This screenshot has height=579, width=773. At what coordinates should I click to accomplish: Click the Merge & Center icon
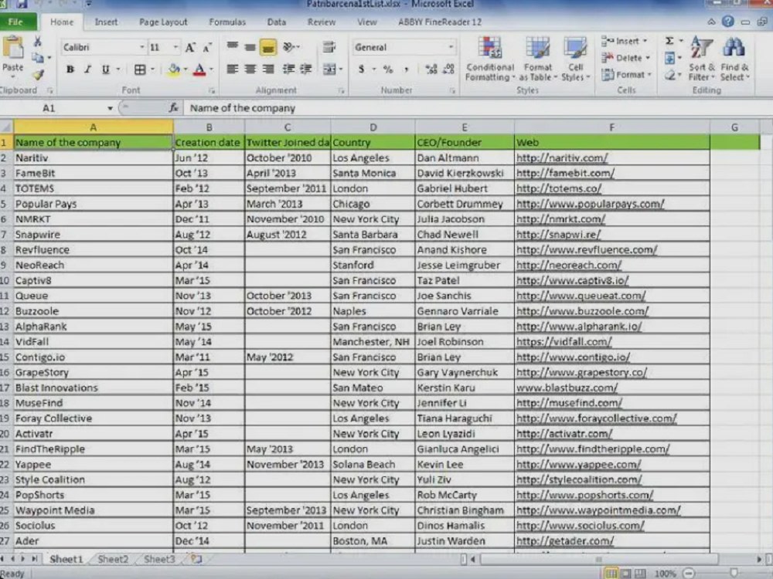329,69
